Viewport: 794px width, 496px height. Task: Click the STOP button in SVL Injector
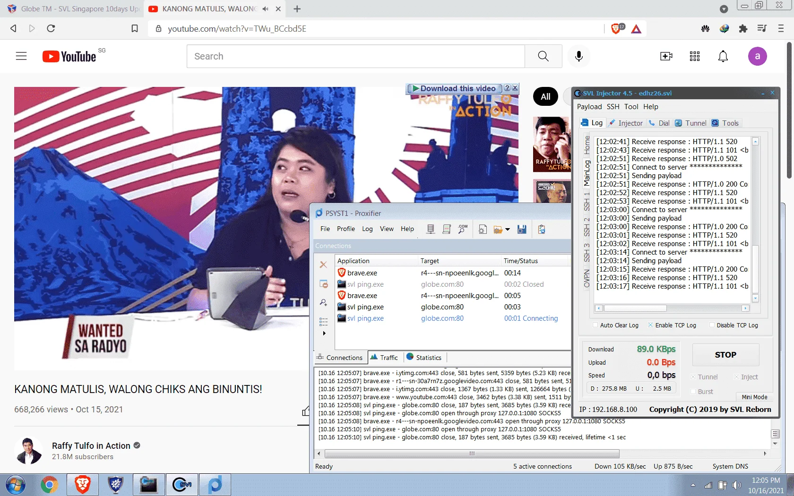(x=725, y=355)
